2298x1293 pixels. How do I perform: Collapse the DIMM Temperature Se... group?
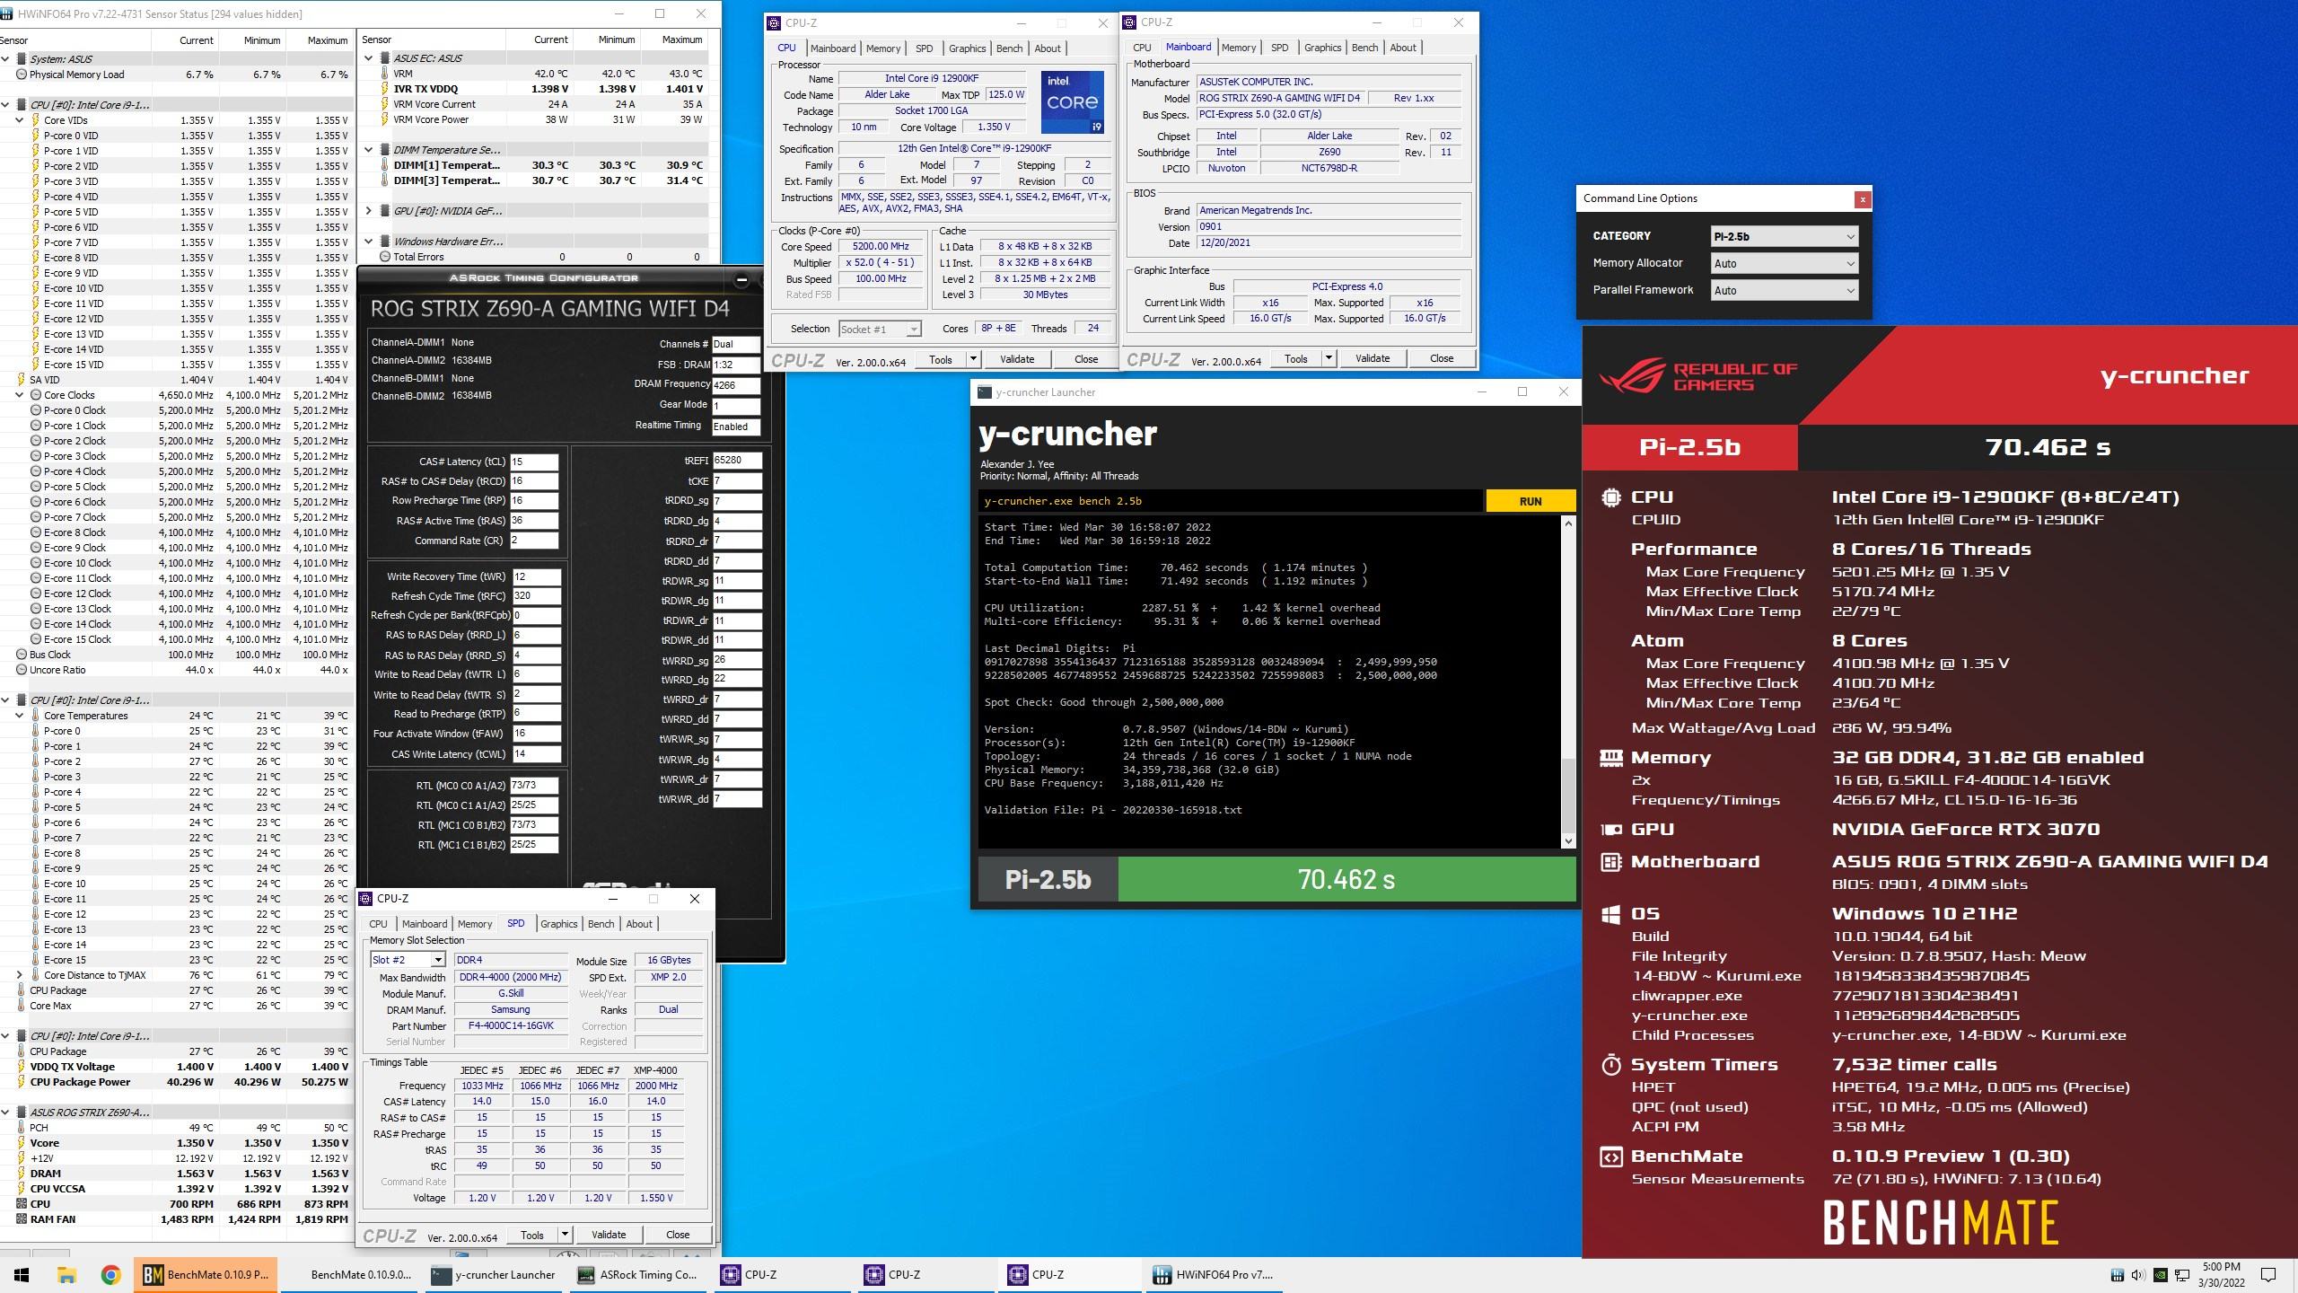(x=368, y=150)
